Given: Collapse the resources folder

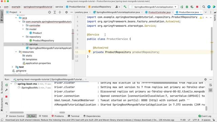Looking at the screenshot, I should tap(16, 52).
